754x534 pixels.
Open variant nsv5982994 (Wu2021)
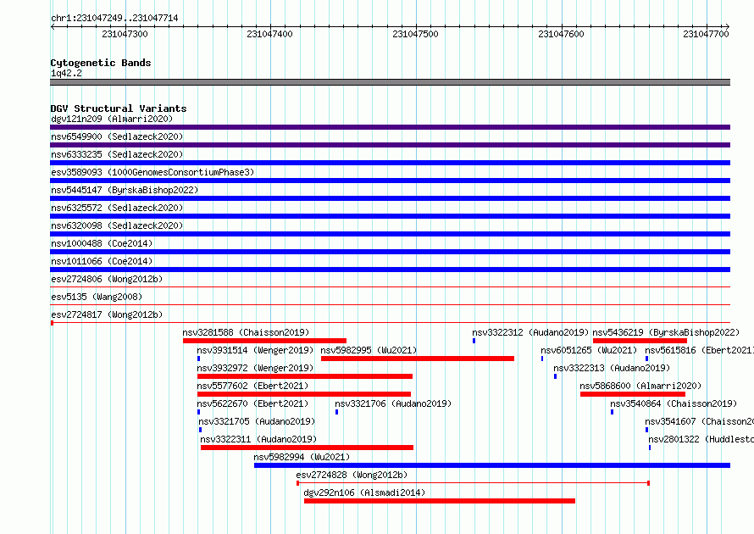tap(302, 457)
